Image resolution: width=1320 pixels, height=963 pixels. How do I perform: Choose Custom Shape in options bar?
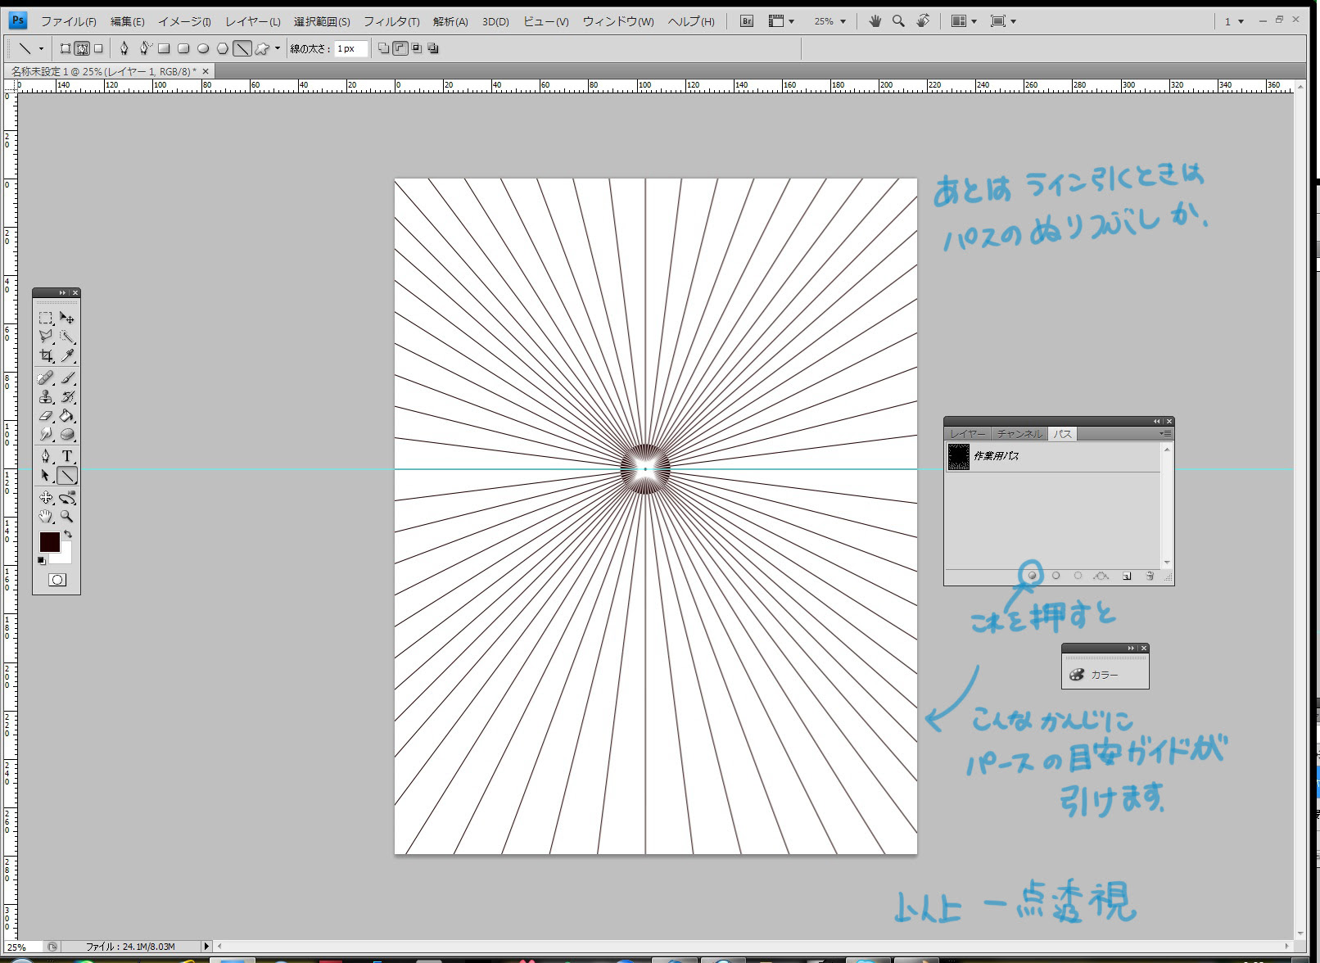point(262,48)
